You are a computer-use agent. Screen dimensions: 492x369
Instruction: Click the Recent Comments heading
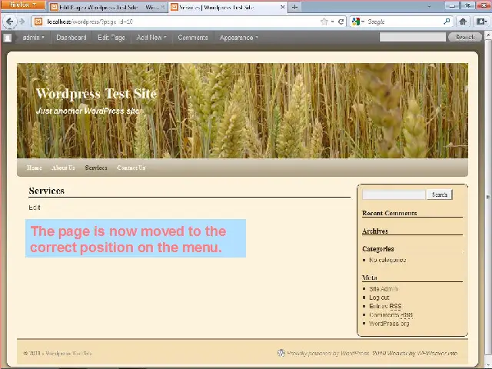[390, 213]
